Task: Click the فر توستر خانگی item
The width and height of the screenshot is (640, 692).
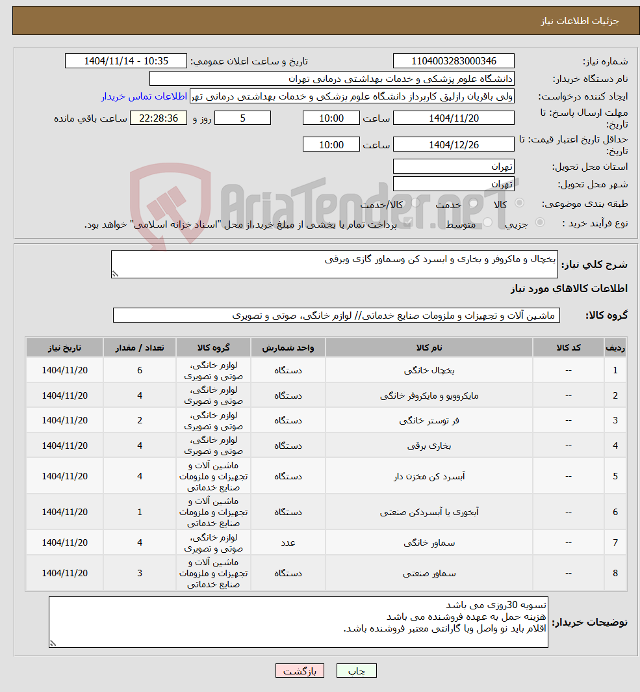Action: [x=429, y=420]
